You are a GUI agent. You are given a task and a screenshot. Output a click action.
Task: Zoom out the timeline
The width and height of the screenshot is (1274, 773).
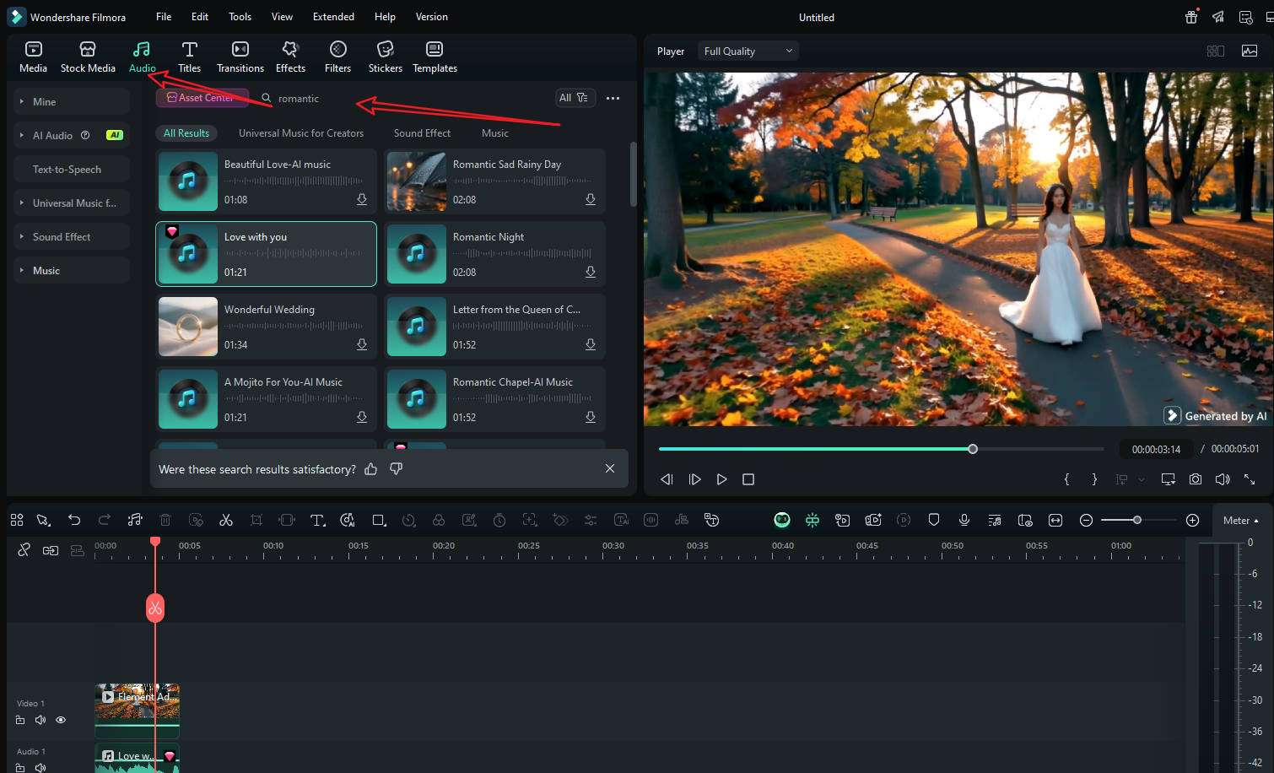click(1087, 521)
